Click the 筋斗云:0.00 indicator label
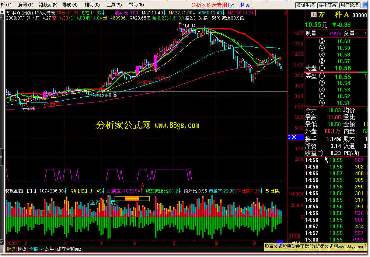370x257 pixels. point(126,13)
